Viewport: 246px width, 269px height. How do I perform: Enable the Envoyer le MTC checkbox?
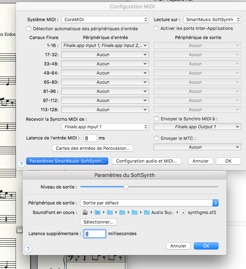[156, 138]
